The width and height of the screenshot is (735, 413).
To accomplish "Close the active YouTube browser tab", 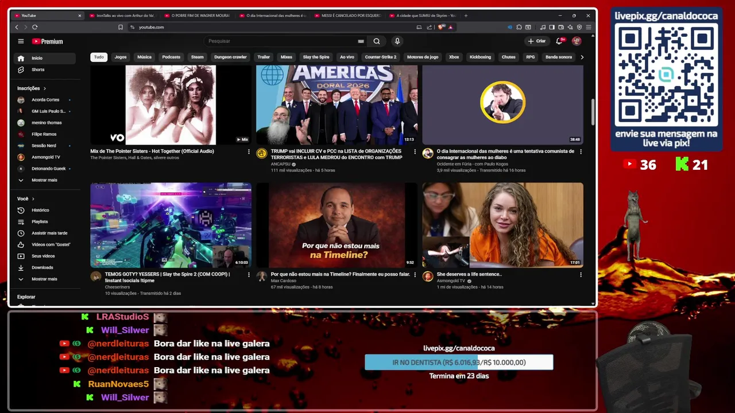I will click(x=80, y=15).
